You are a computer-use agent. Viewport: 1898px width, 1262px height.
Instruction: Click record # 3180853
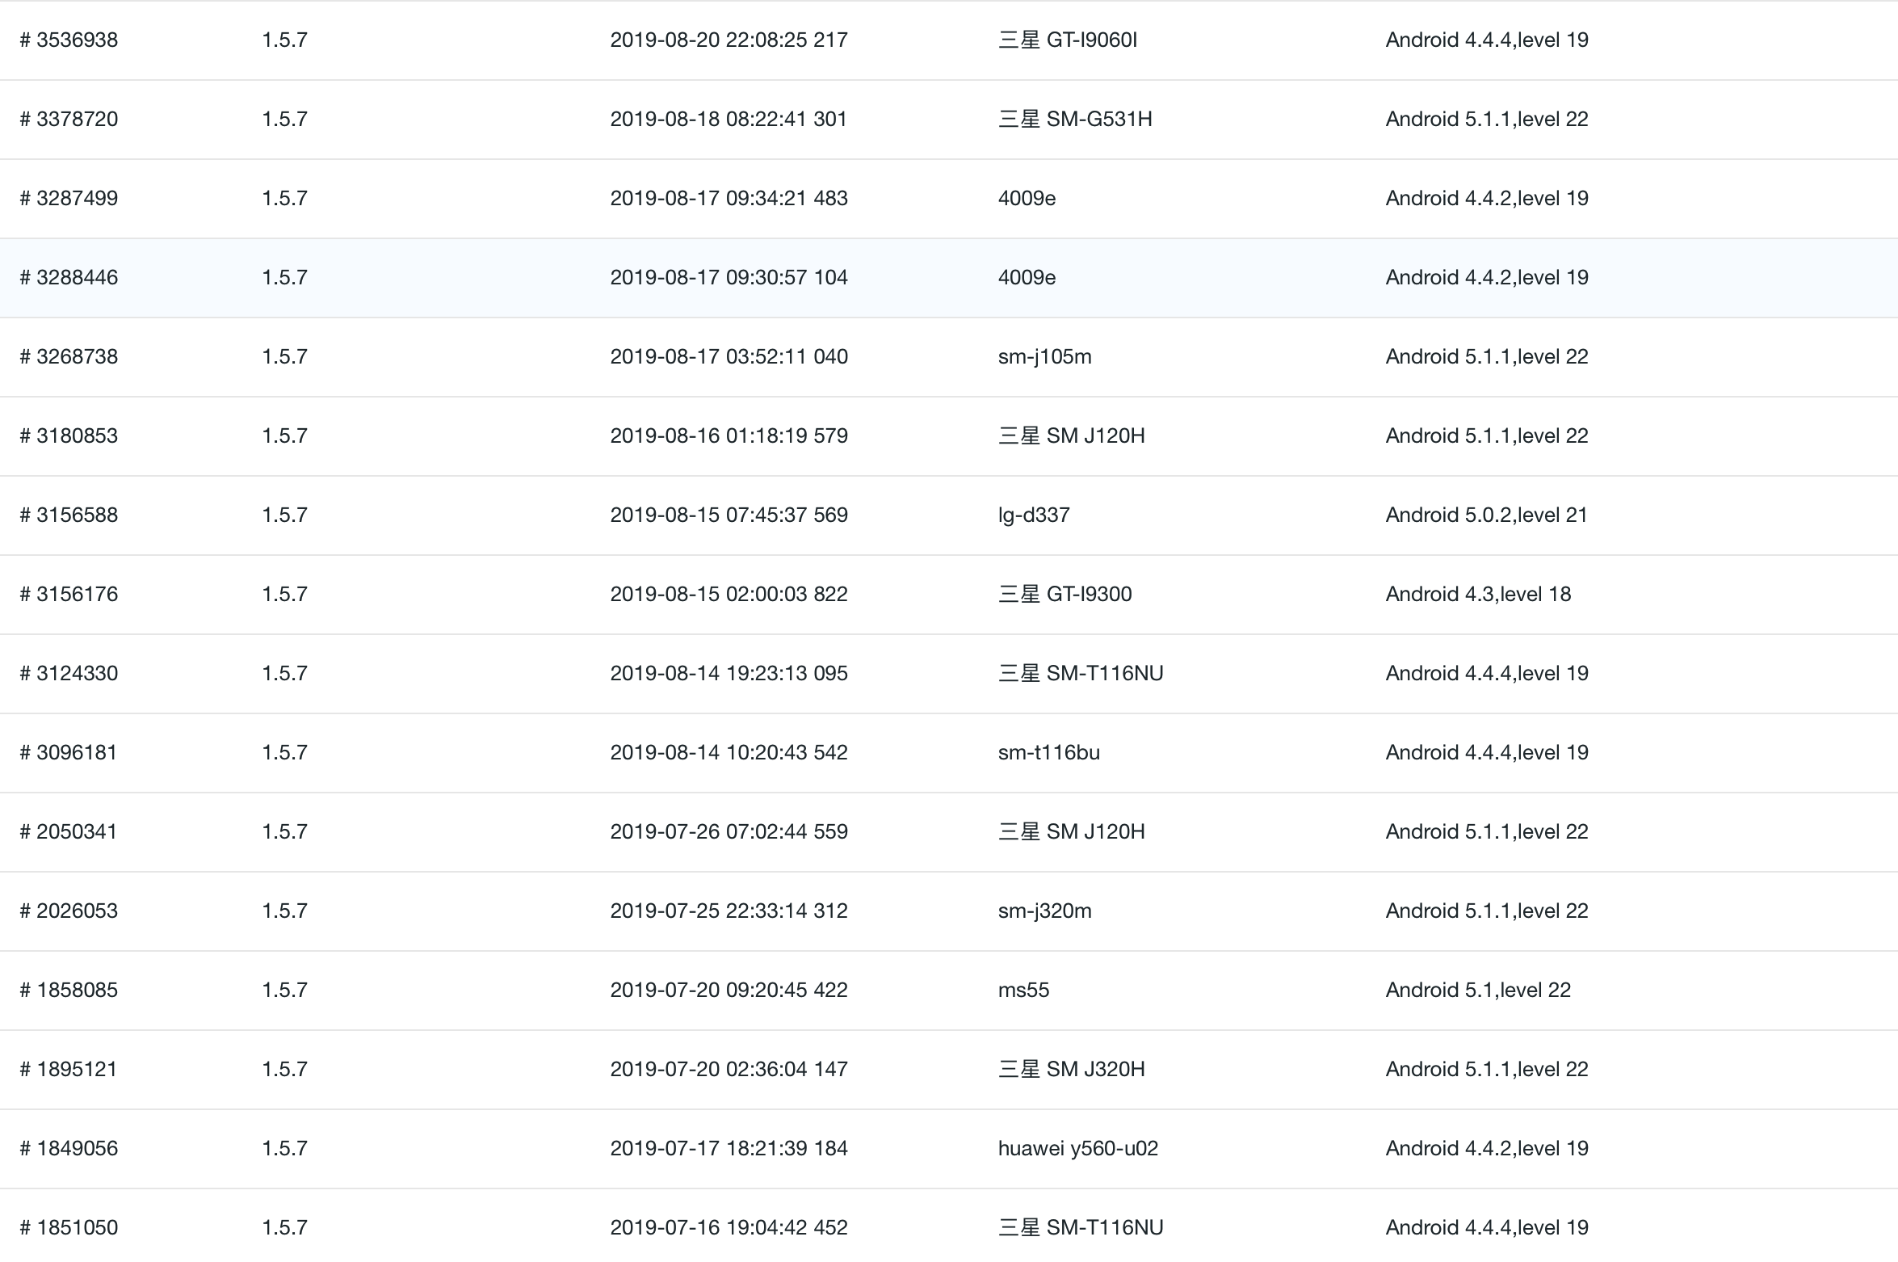coord(69,435)
